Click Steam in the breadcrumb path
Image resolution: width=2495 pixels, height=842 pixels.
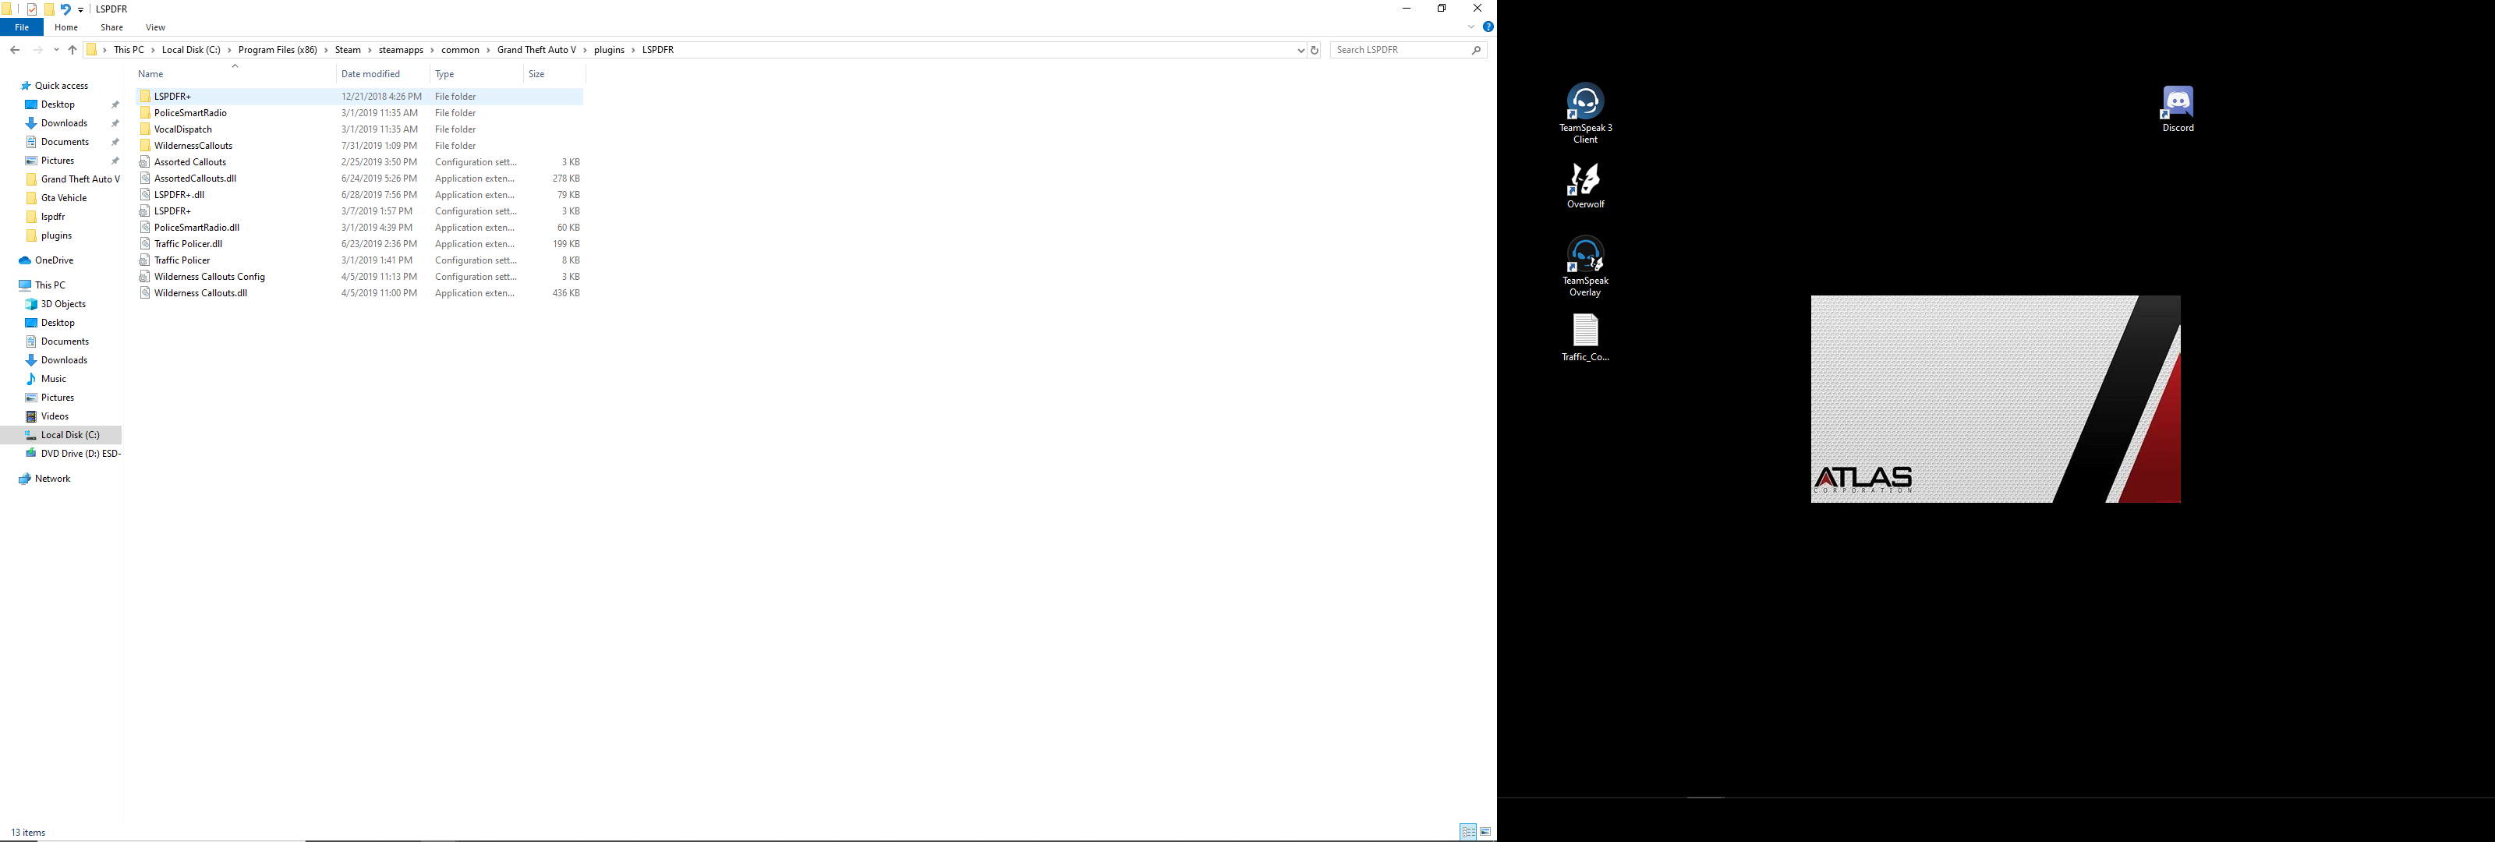pos(348,51)
